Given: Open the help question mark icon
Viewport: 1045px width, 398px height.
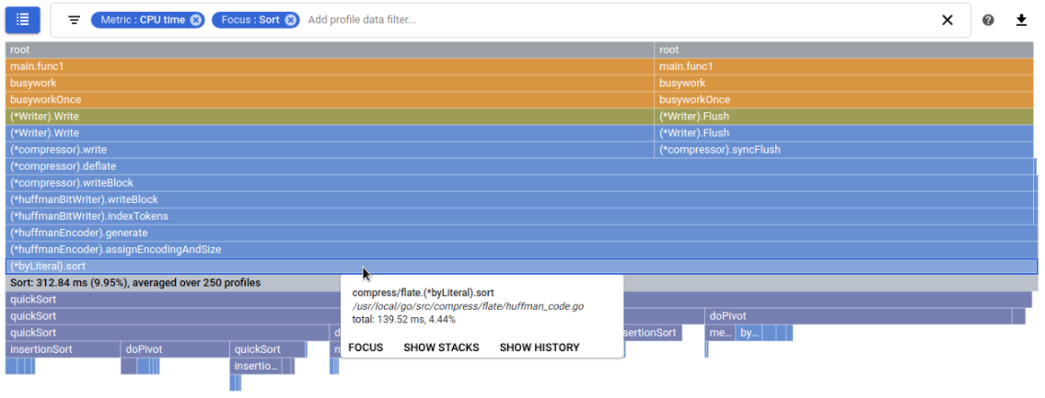Looking at the screenshot, I should (x=988, y=20).
